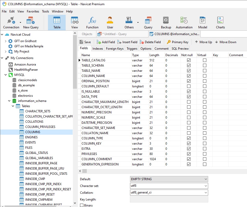Select the Query icon in the toolbar
Viewport: 247px width, 207px height.
click(x=148, y=22)
